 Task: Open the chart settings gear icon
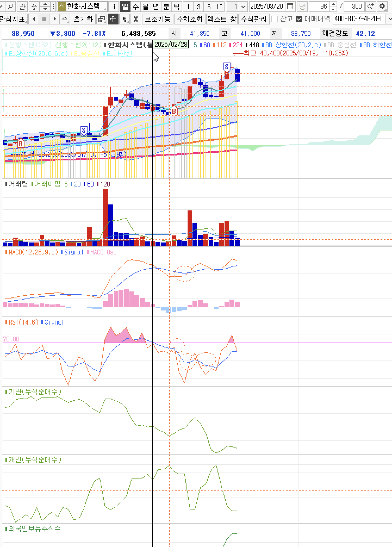pos(382,6)
